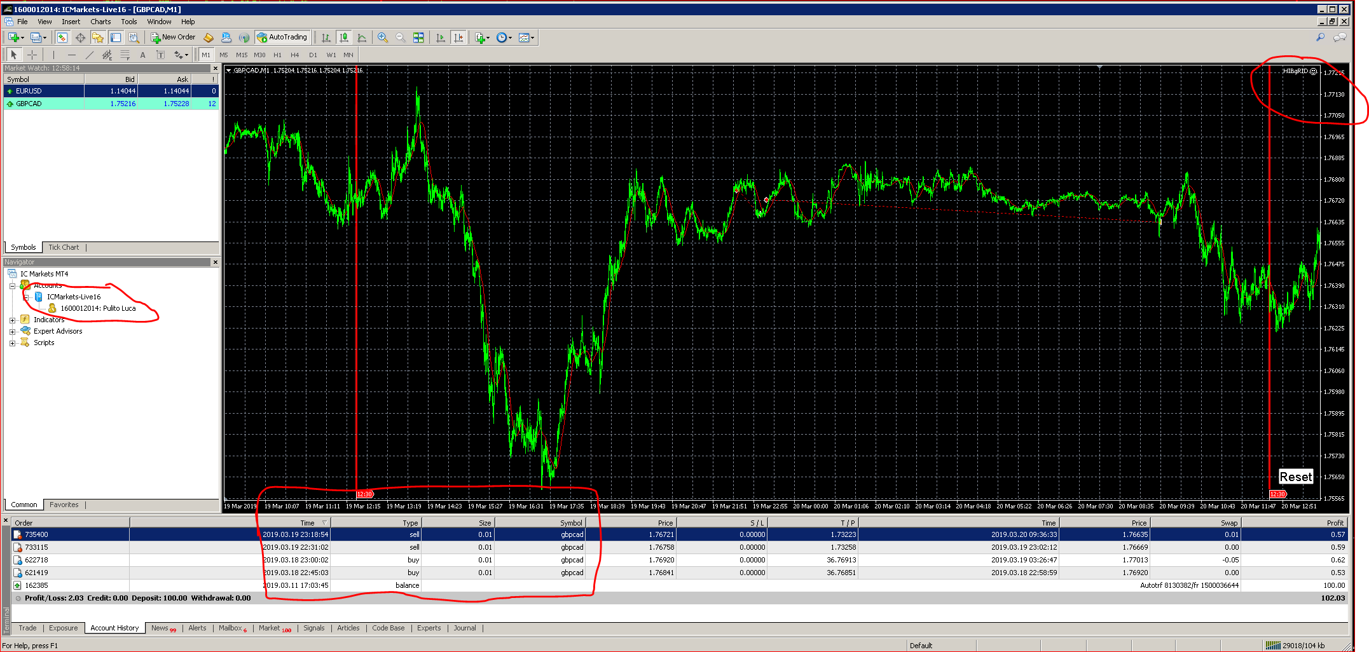Image resolution: width=1369 pixels, height=652 pixels.
Task: Switch timeframe to M5
Action: (x=224, y=55)
